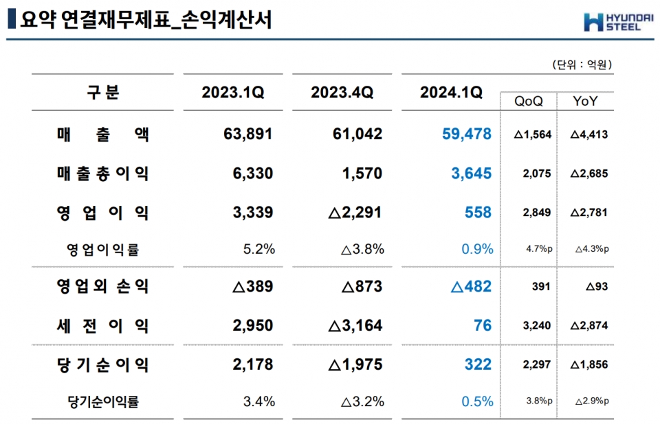Select the 매출액 row label
The image size is (660, 424).
(103, 134)
